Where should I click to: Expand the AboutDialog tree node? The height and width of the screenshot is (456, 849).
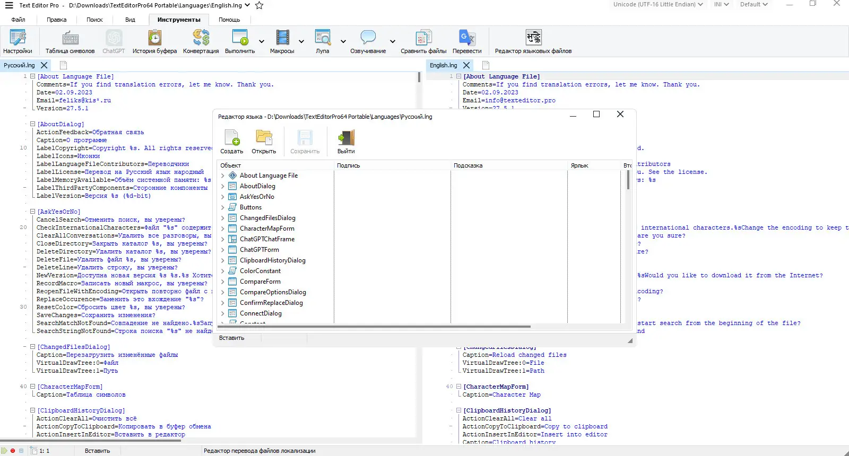tap(223, 186)
